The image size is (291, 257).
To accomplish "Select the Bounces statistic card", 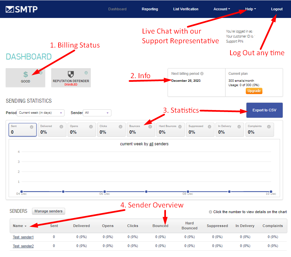I will click(x=141, y=130).
